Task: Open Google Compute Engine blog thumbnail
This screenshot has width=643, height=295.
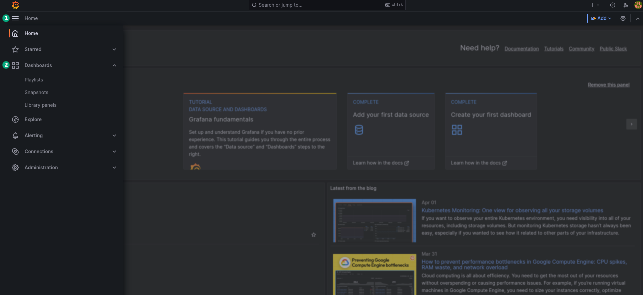Action: 374,274
